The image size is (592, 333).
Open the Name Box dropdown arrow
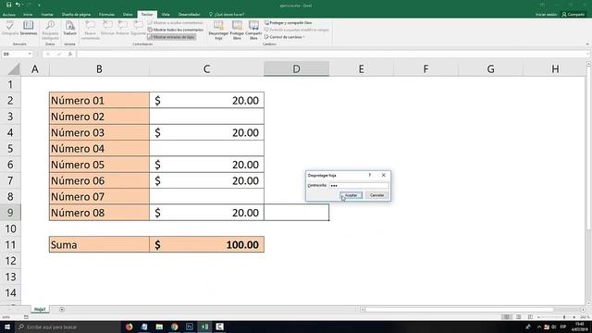30,54
